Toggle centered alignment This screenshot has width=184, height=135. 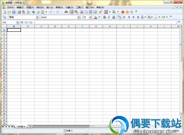[133, 17]
